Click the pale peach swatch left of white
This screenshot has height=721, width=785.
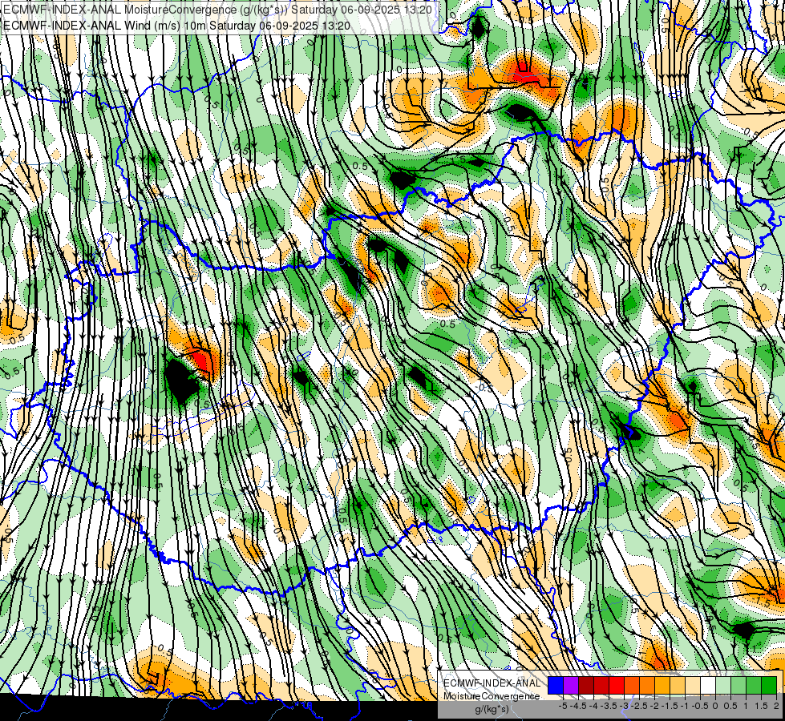693,686
